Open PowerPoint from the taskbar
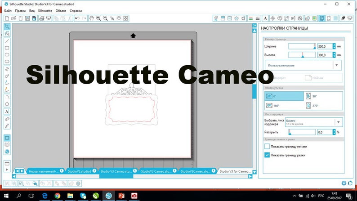 pos(121,196)
